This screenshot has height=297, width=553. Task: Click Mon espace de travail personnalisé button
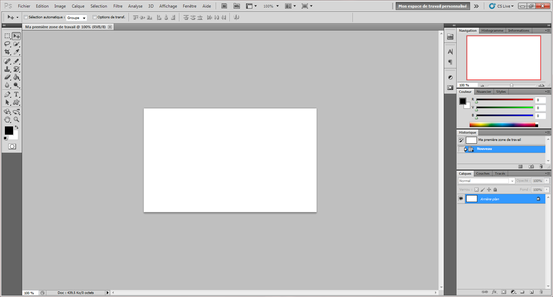point(432,6)
